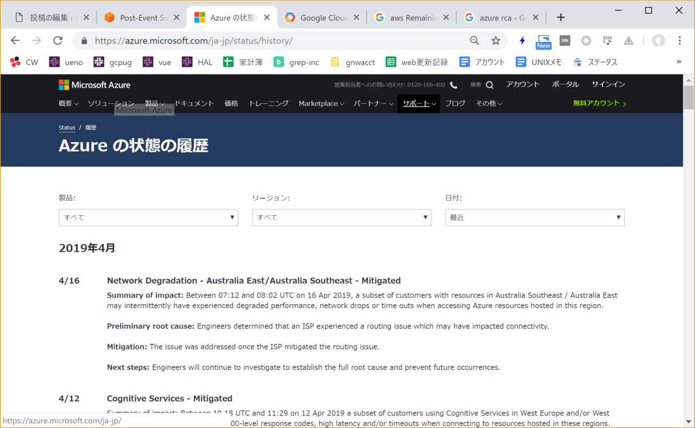Click the blue lightning bolt extension icon
This screenshot has height=428, width=695.
point(522,41)
